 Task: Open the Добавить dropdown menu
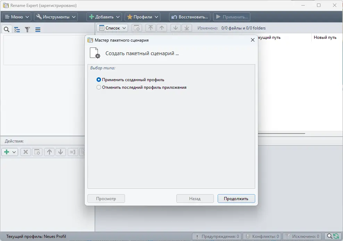104,17
